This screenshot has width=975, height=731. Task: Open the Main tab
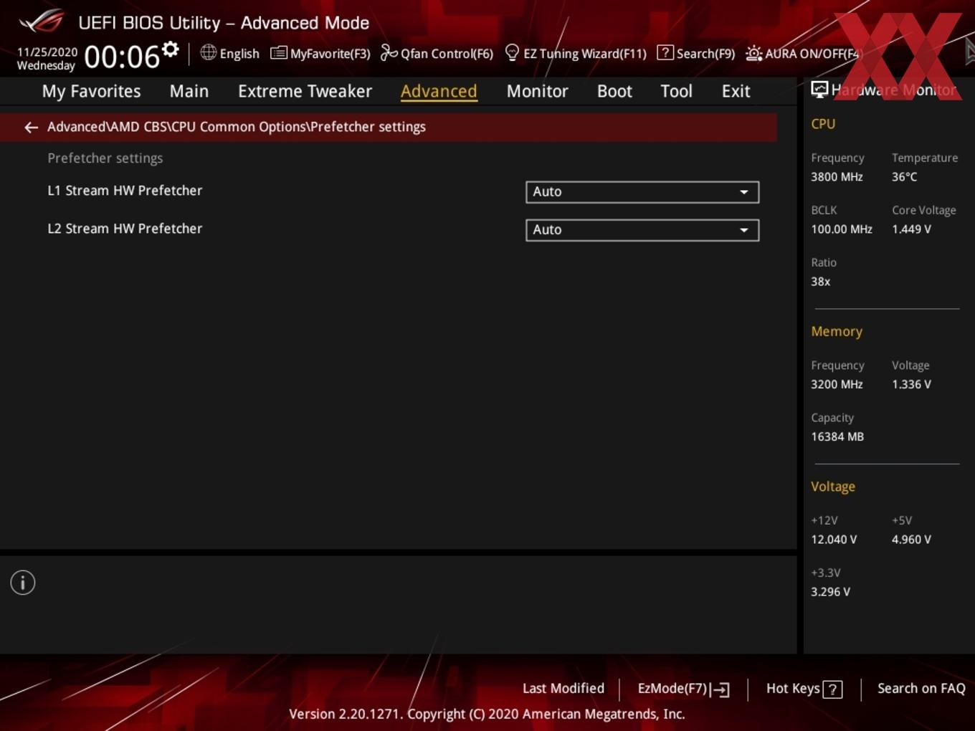189,92
